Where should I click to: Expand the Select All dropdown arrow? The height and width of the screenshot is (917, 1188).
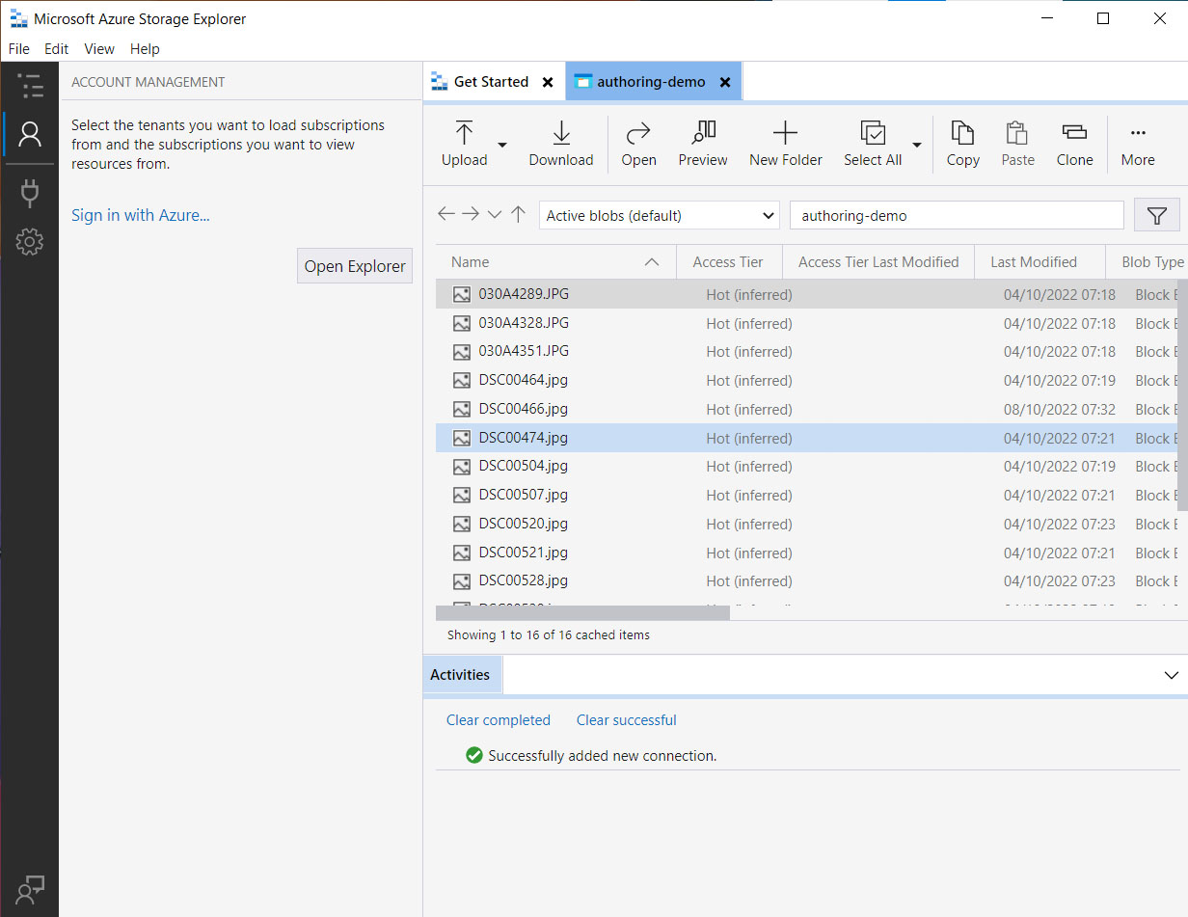[x=916, y=145]
